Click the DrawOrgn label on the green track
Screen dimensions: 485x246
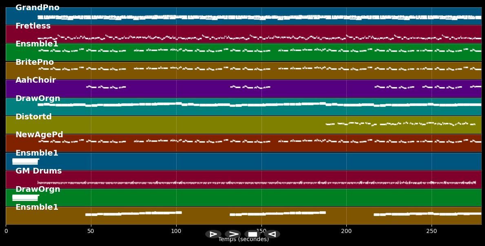tap(38, 189)
